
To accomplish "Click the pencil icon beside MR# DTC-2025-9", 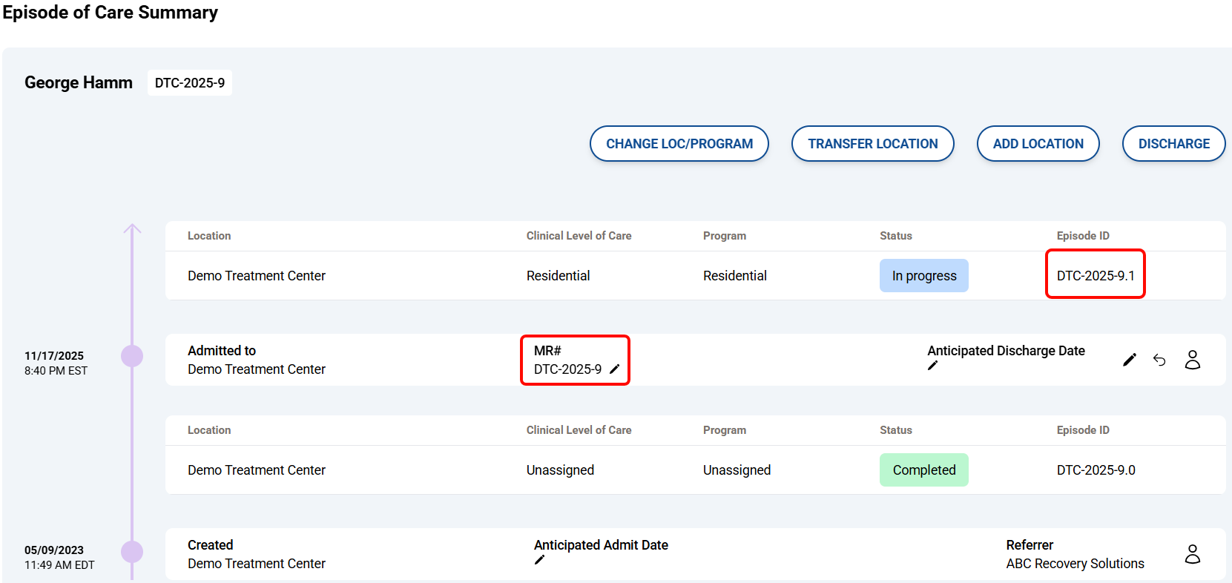I will [x=614, y=369].
